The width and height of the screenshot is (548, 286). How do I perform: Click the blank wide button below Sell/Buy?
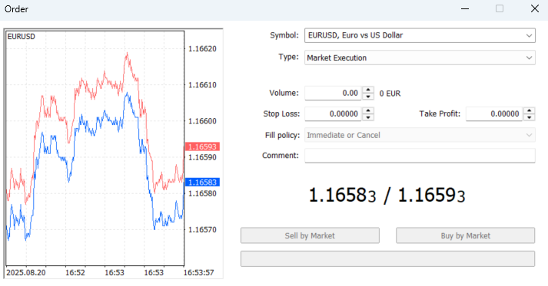387,259
